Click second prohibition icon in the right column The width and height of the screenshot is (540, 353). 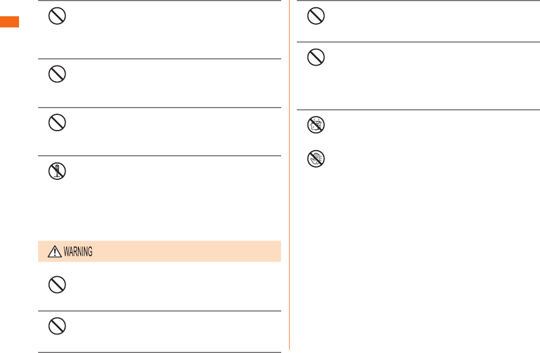pos(316,57)
